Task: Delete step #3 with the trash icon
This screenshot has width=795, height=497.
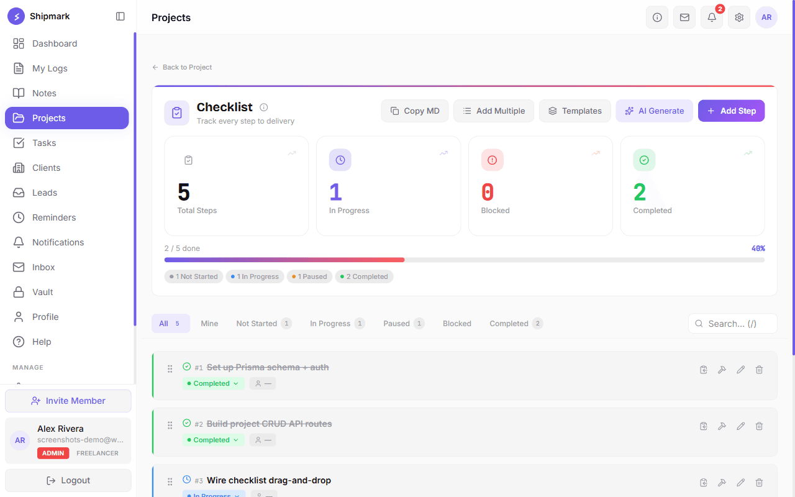Action: point(759,483)
